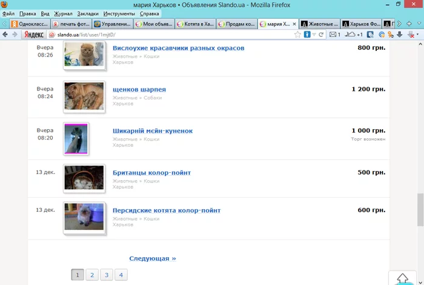This screenshot has height=285, width=424.
Task: Click the British kittens in basket thumbnail
Action: [84, 178]
